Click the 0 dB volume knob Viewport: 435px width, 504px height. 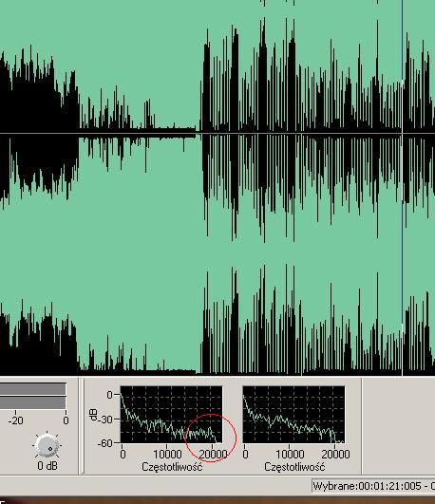pyautogui.click(x=47, y=445)
